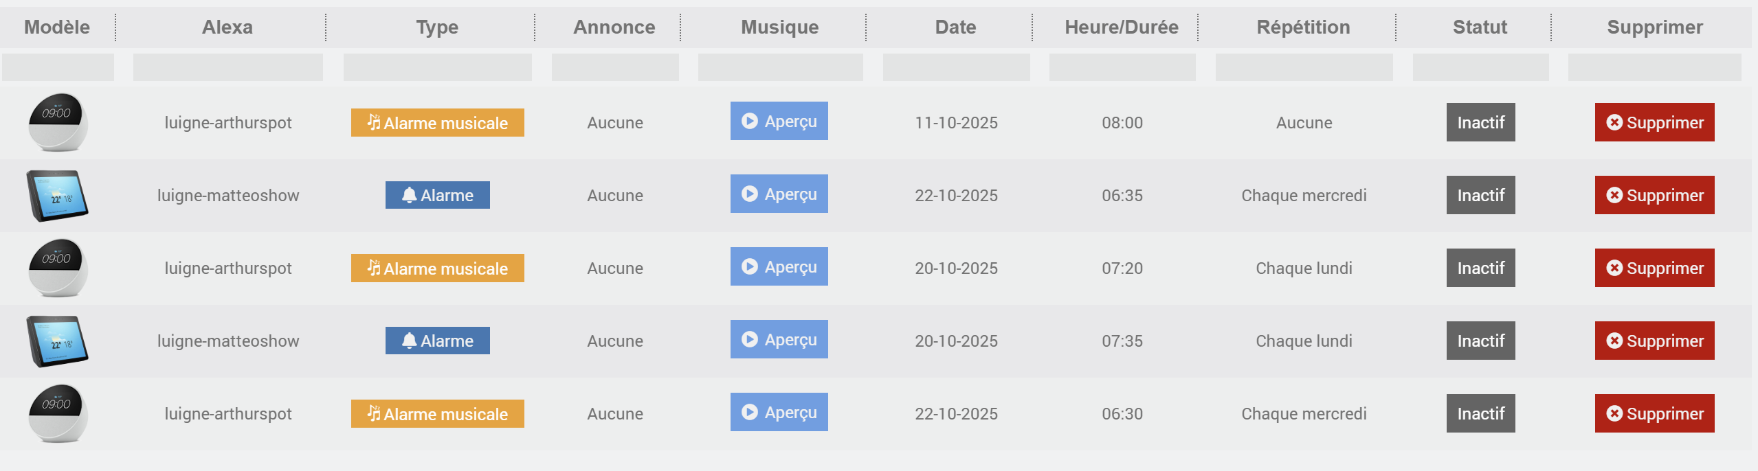Sort by the Date column header

click(955, 27)
